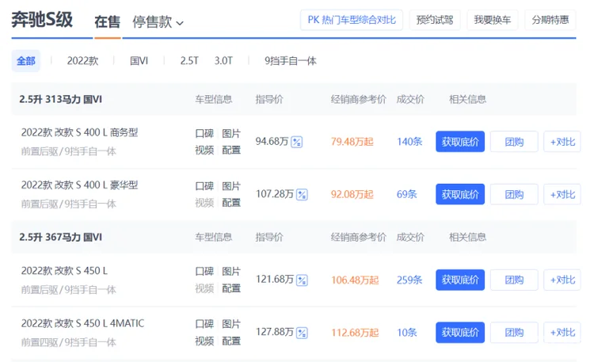Filter by 3.0T engine
The image size is (594, 362).
click(223, 61)
